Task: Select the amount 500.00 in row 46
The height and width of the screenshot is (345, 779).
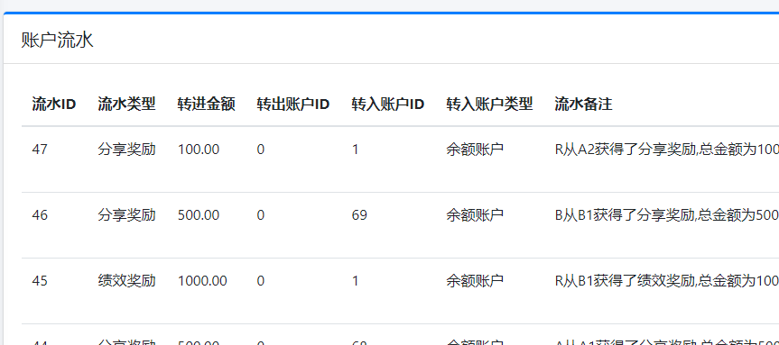Action: [199, 215]
